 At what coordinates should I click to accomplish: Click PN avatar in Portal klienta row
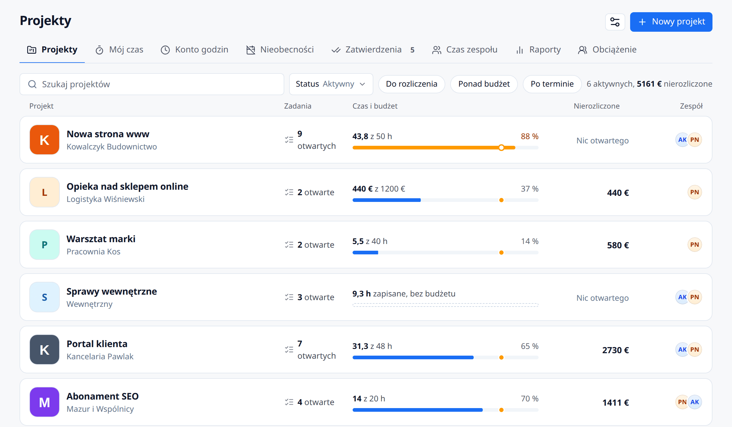pyautogui.click(x=695, y=350)
